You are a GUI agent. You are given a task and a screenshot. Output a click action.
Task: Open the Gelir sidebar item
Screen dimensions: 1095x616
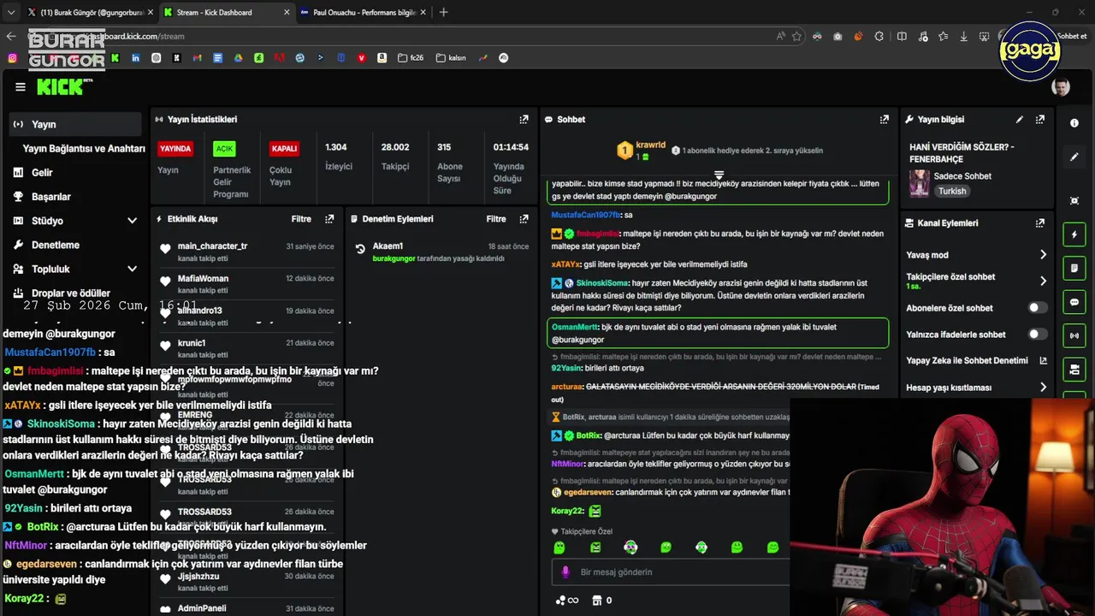point(42,172)
